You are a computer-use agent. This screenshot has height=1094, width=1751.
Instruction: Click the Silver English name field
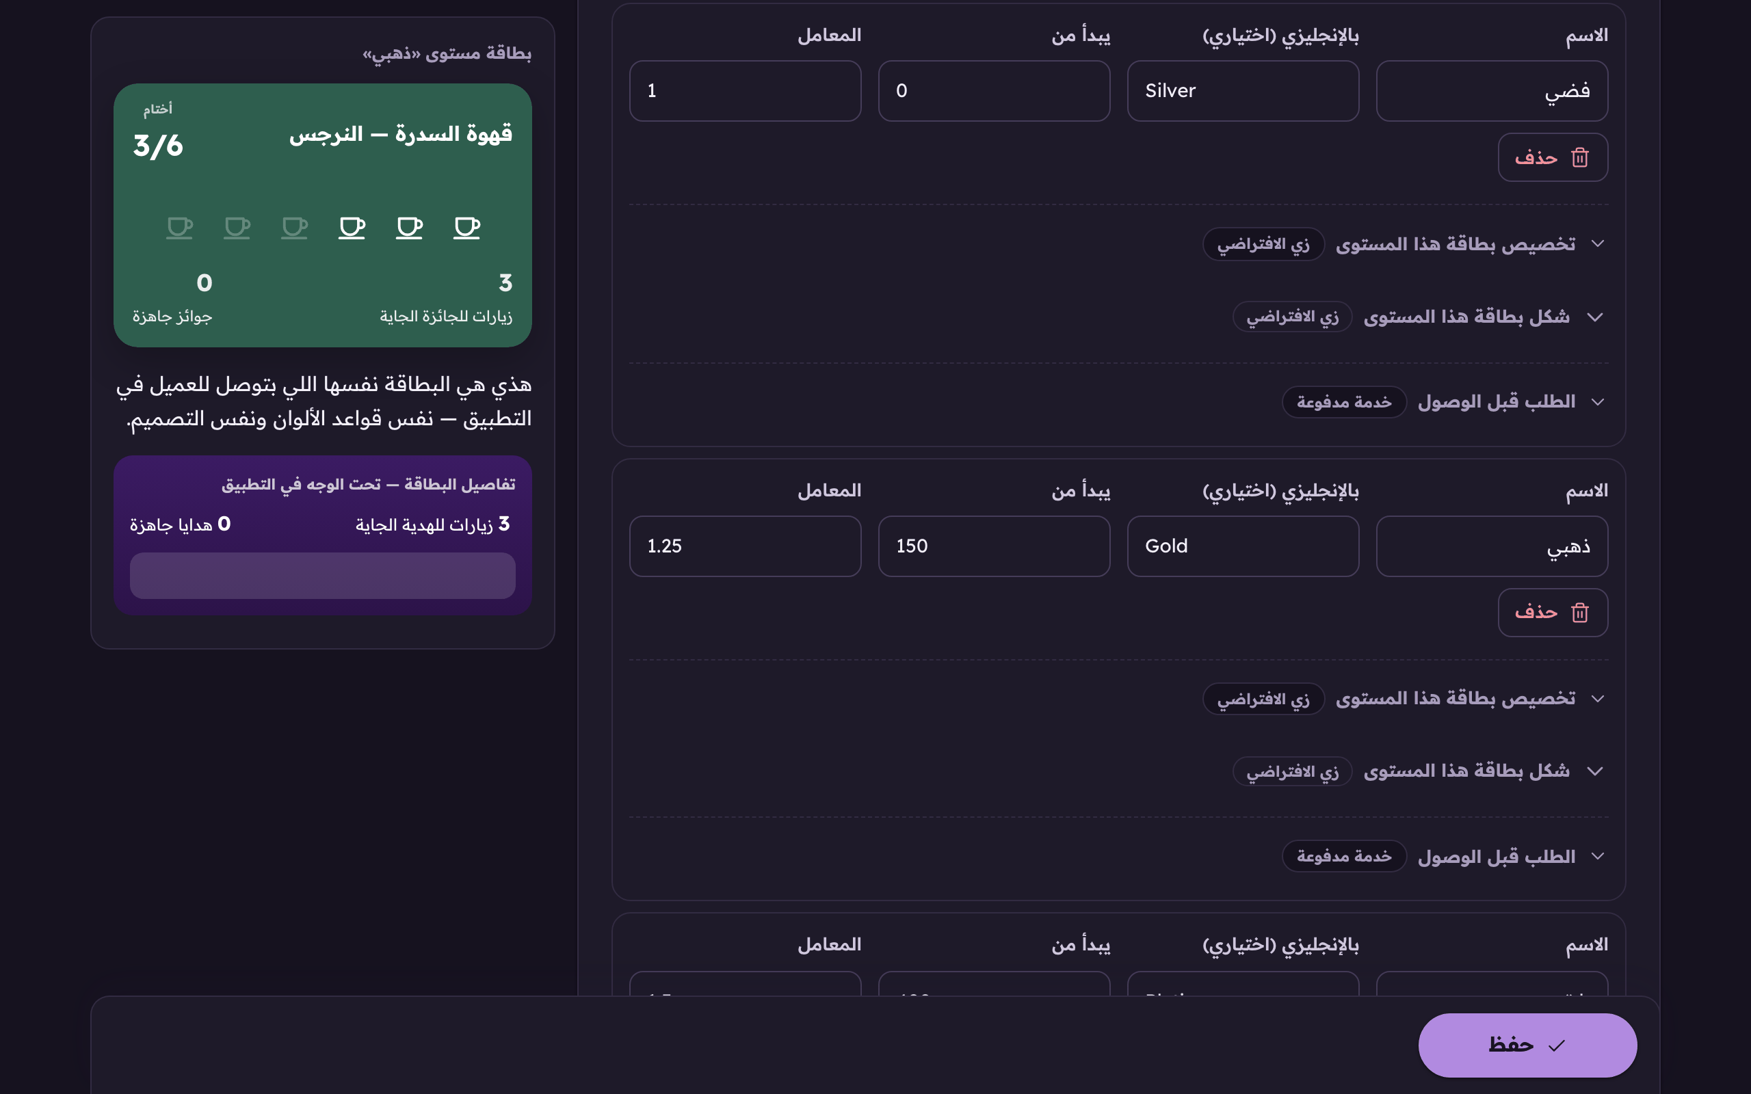click(x=1243, y=90)
